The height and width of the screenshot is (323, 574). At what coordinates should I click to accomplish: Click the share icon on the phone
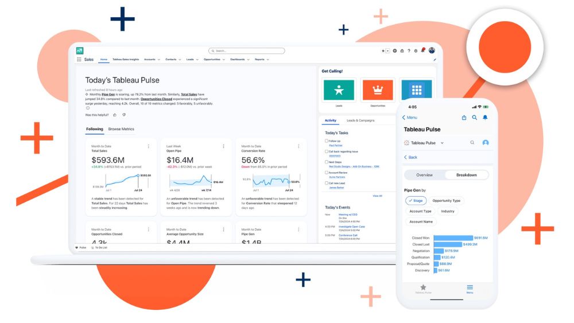tap(464, 118)
